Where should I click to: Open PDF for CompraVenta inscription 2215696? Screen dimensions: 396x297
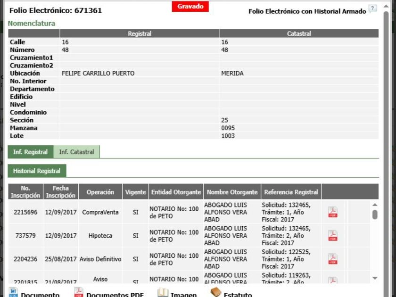click(333, 212)
